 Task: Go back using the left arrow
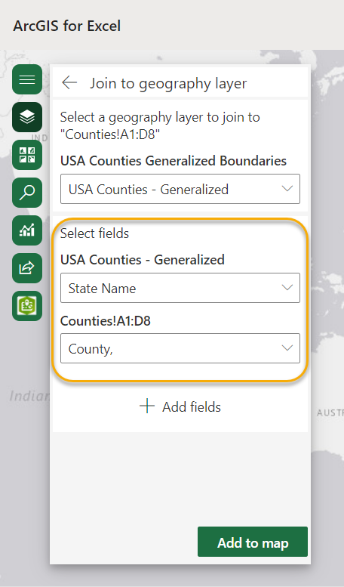pos(69,83)
